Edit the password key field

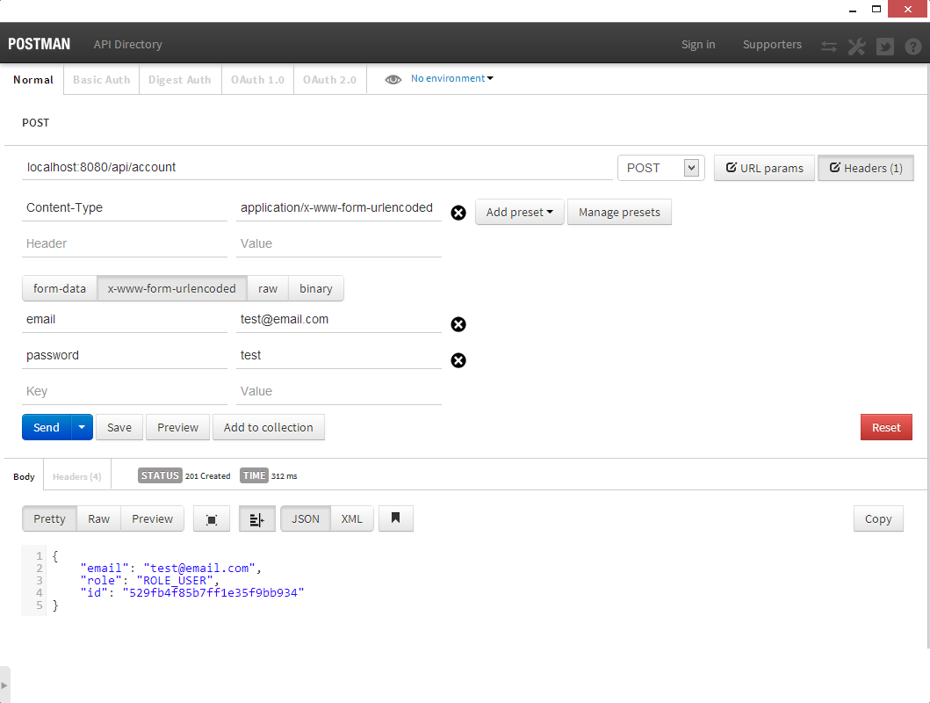(125, 355)
